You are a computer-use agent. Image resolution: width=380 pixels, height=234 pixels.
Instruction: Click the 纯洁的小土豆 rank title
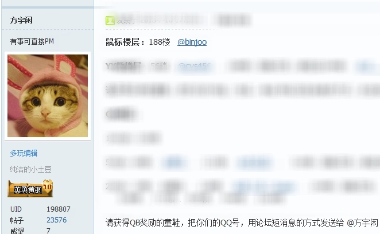pyautogui.click(x=30, y=169)
